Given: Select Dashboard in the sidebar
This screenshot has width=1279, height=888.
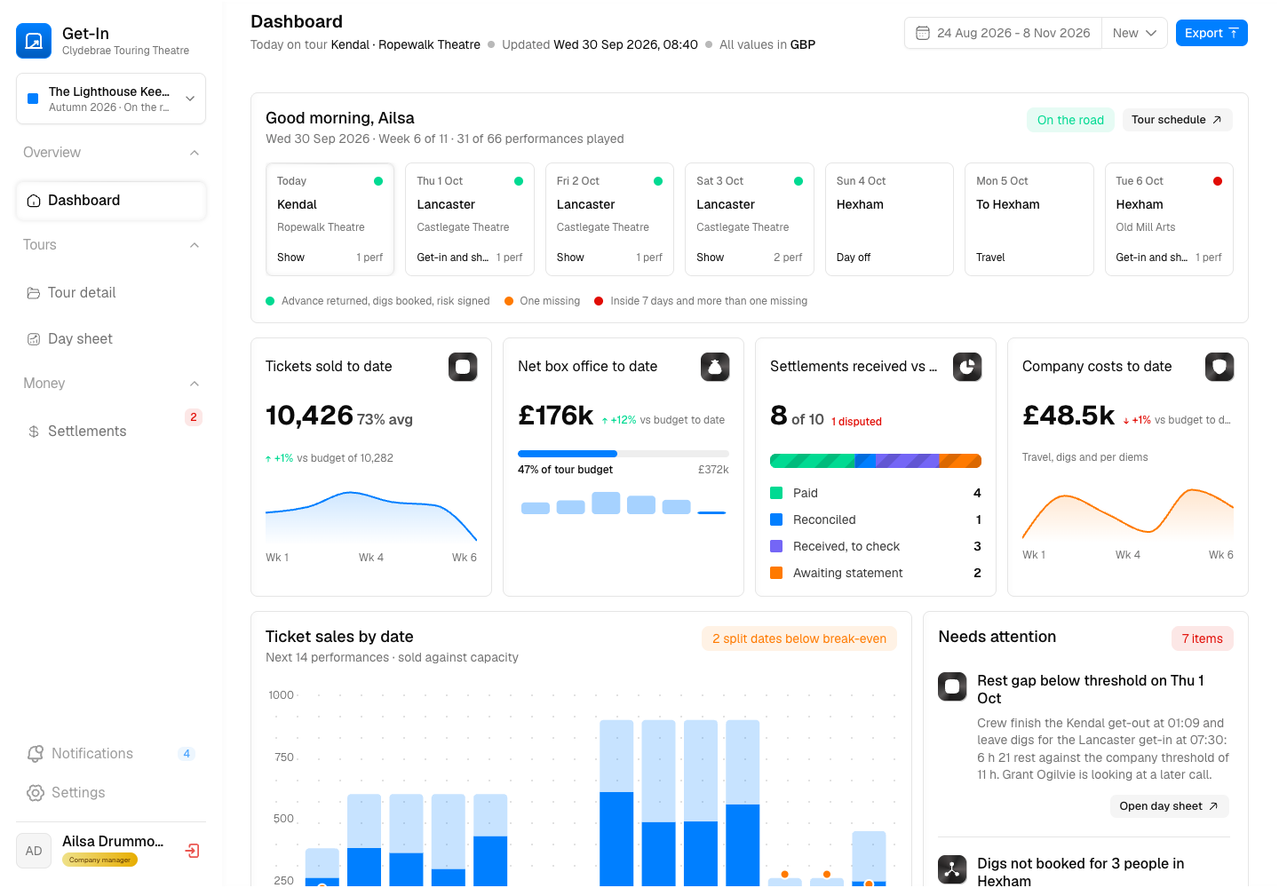Looking at the screenshot, I should coord(111,200).
